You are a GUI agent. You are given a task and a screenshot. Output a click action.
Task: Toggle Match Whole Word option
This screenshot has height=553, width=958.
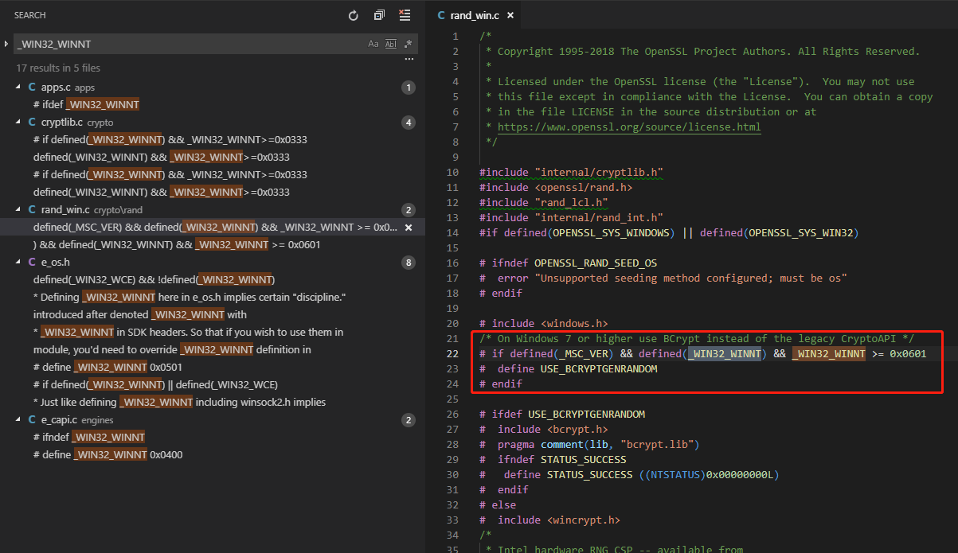pos(390,44)
